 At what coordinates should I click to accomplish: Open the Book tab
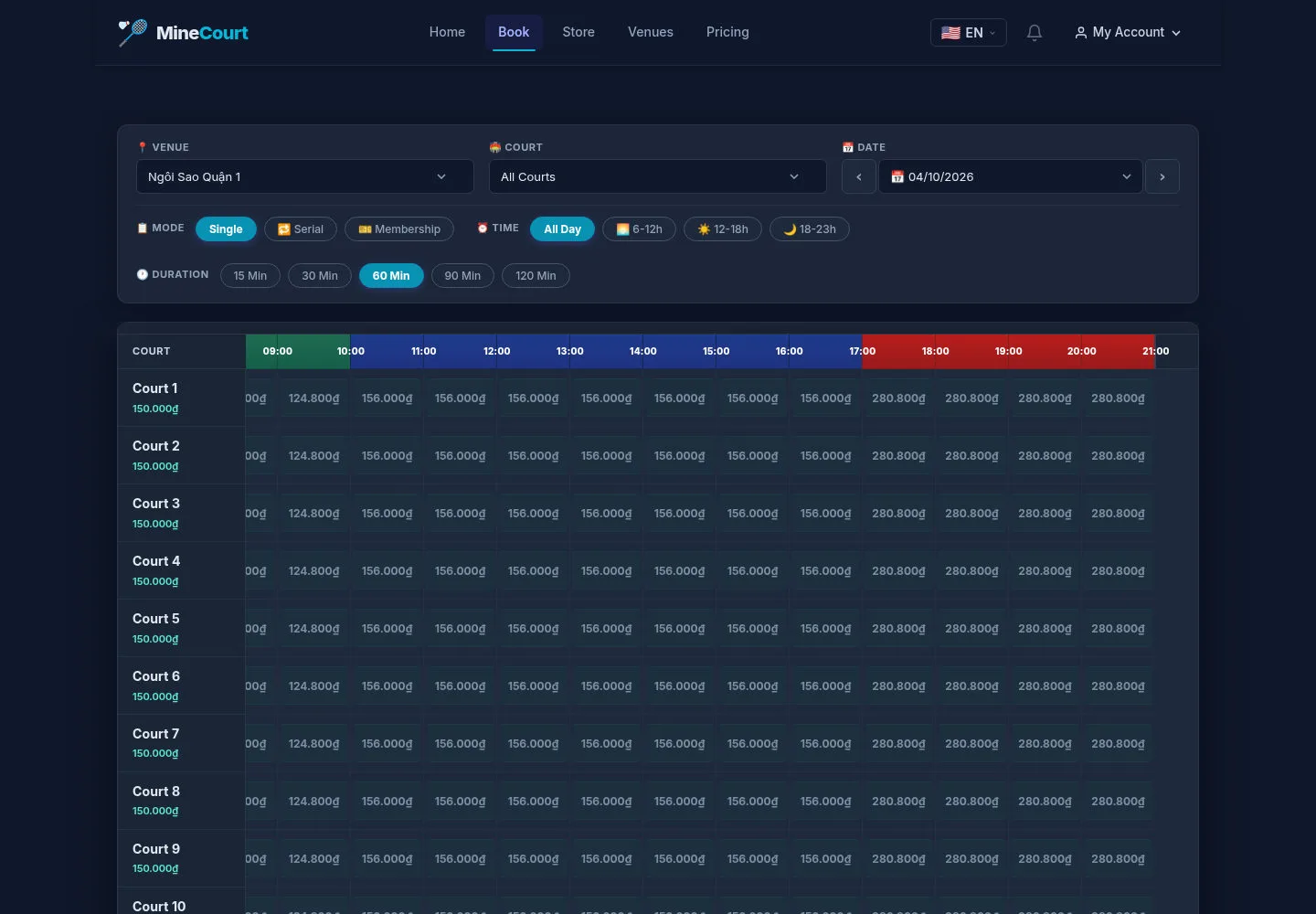514,32
